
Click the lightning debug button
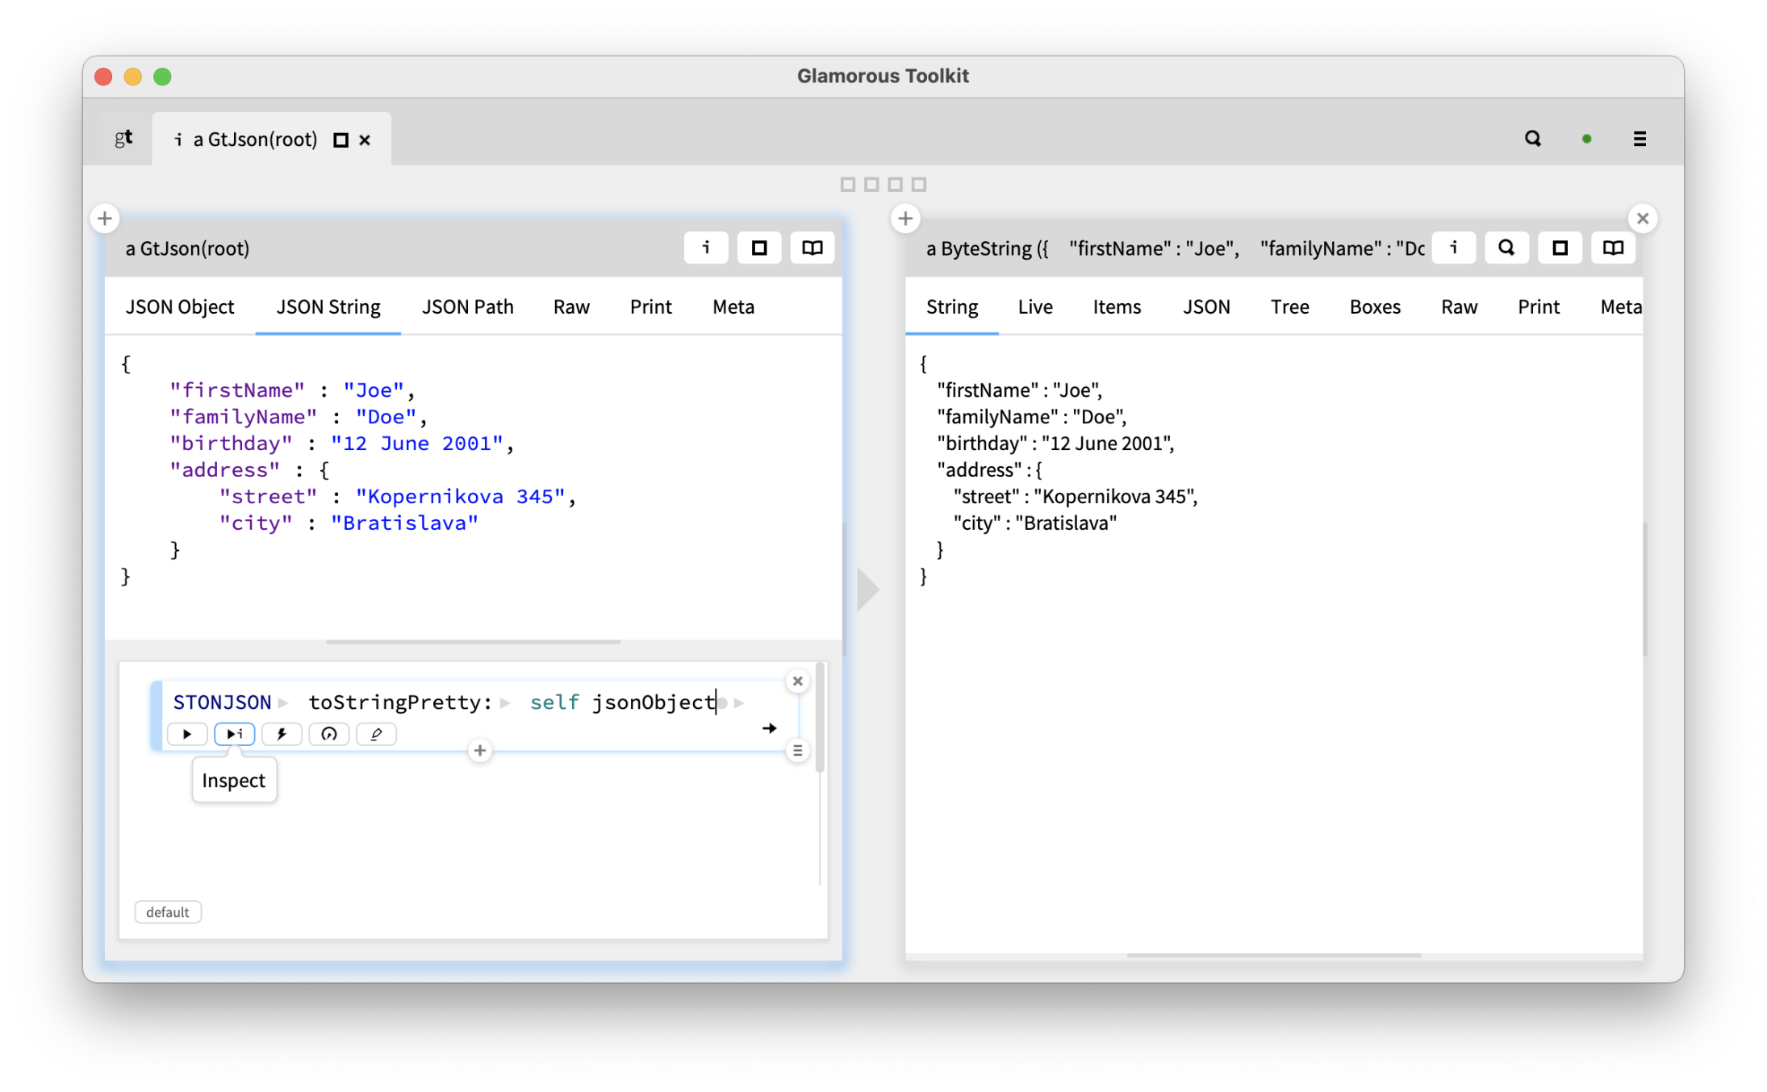tap(282, 734)
